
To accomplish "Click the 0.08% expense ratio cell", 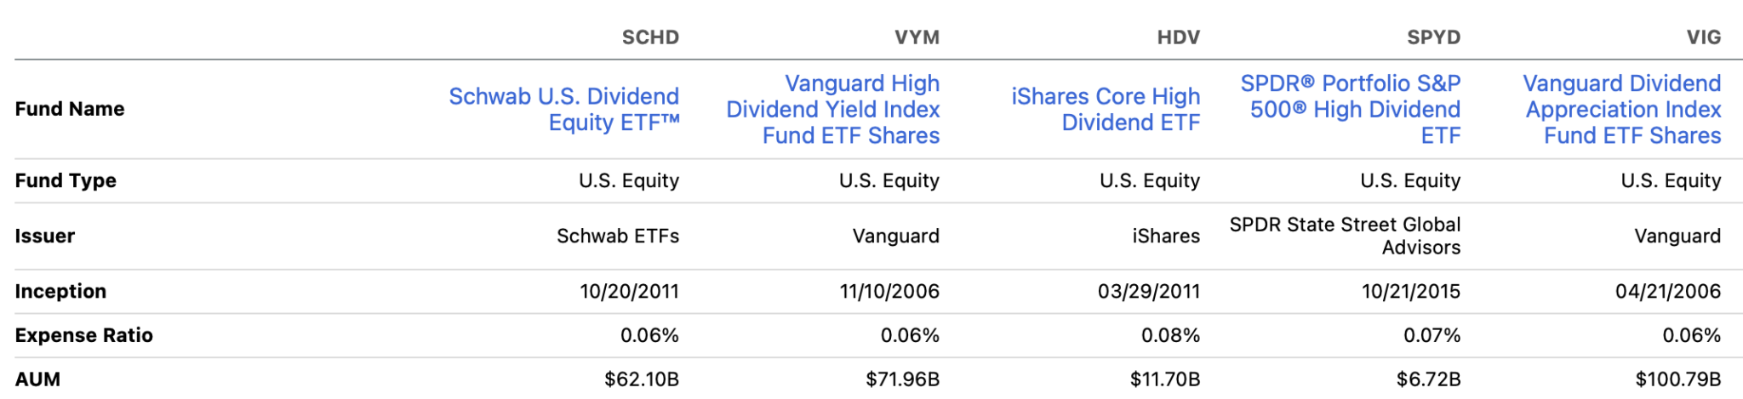I will (1170, 335).
